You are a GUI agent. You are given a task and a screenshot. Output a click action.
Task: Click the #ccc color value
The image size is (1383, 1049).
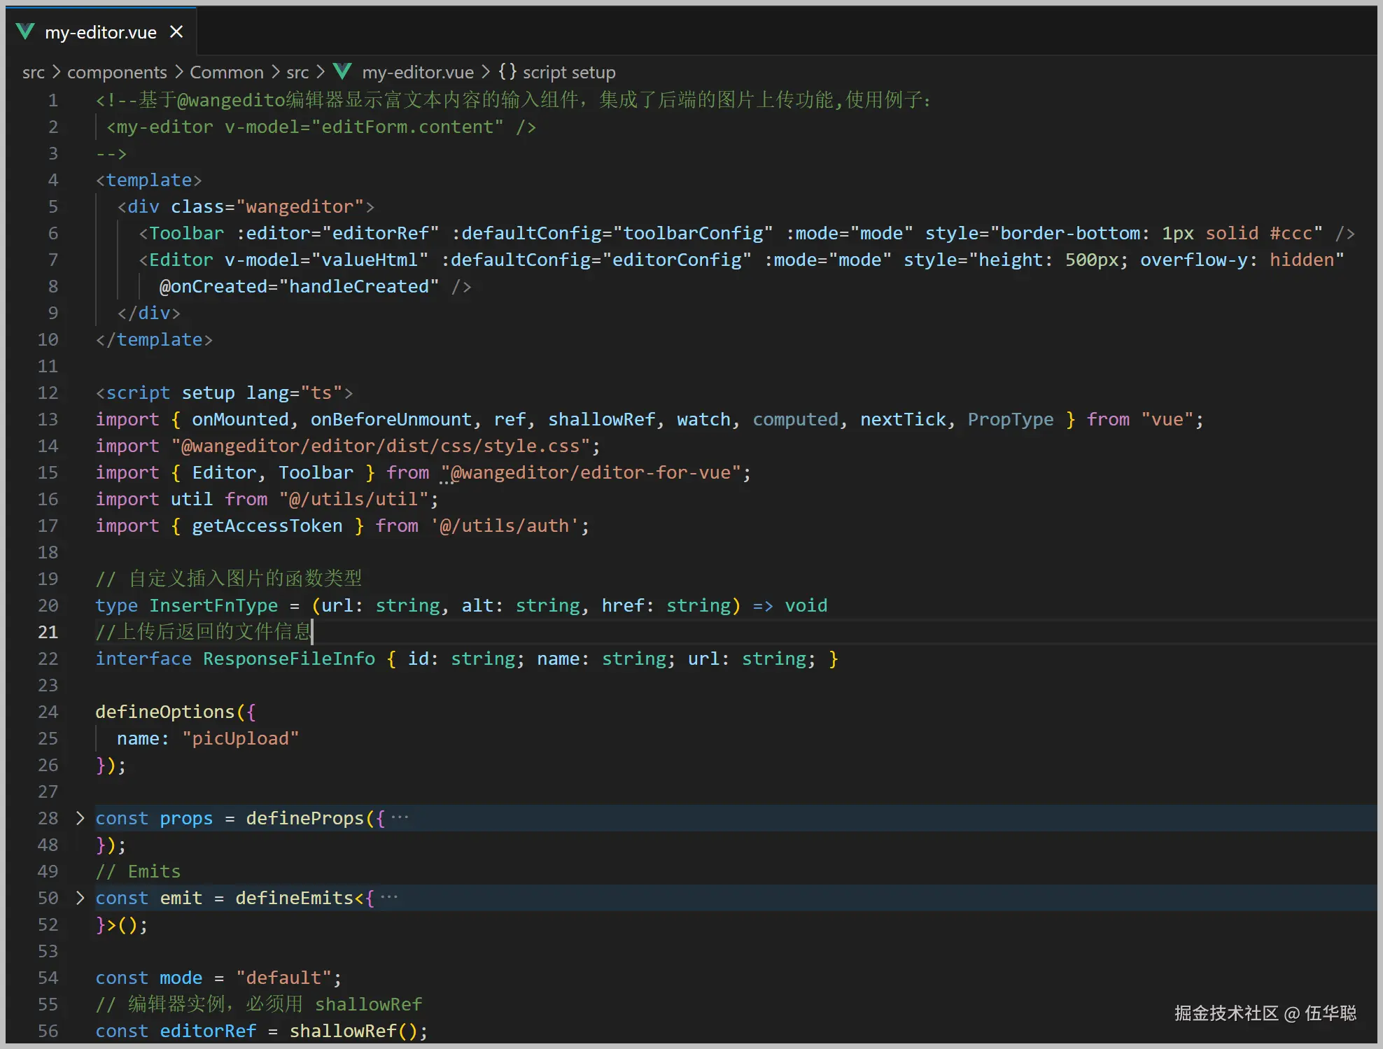1291,233
